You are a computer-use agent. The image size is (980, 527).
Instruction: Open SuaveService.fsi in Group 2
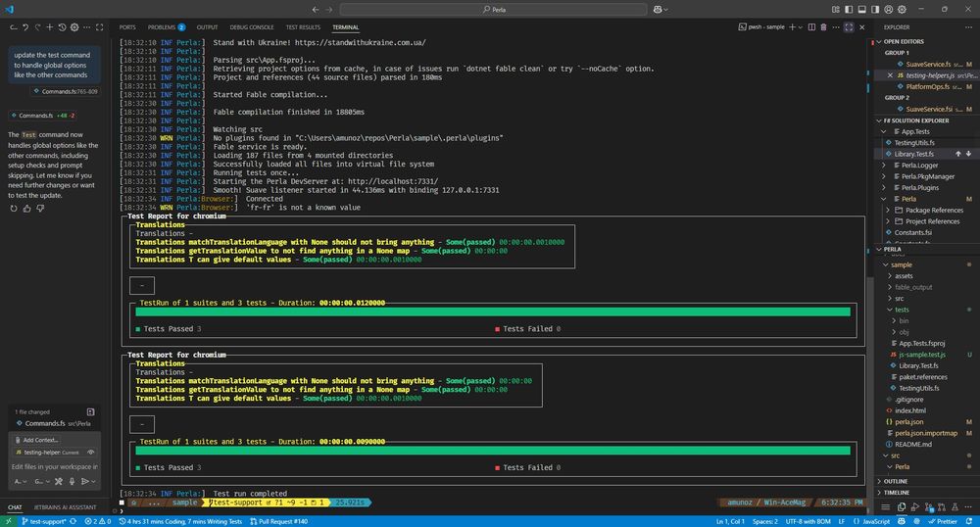pyautogui.click(x=929, y=110)
